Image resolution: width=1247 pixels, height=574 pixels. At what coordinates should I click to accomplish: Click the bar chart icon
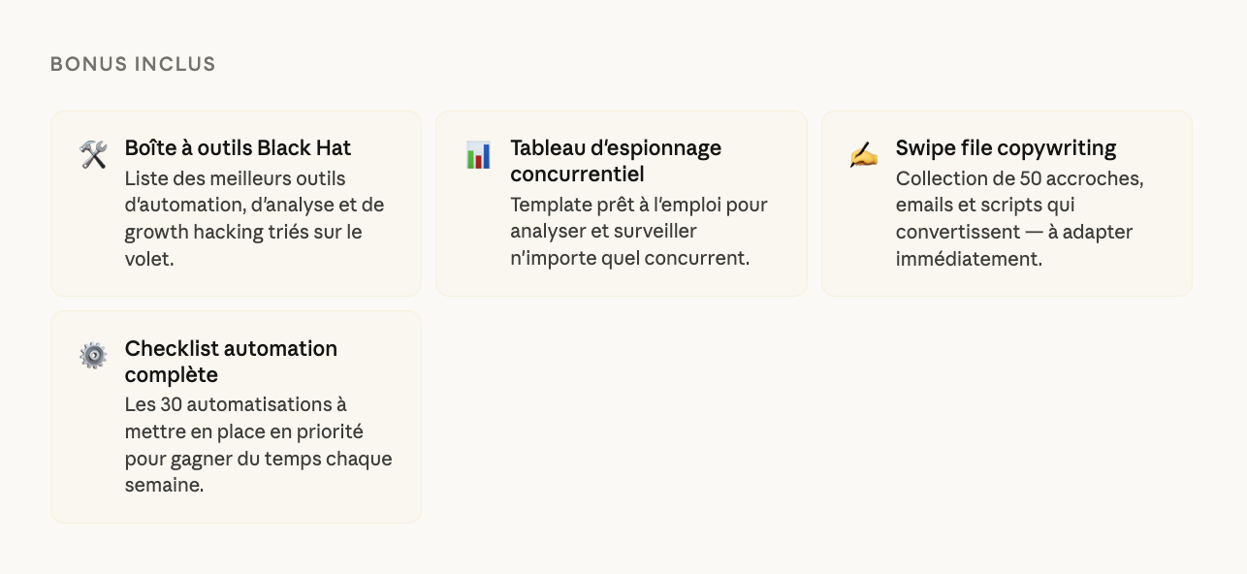pos(478,155)
